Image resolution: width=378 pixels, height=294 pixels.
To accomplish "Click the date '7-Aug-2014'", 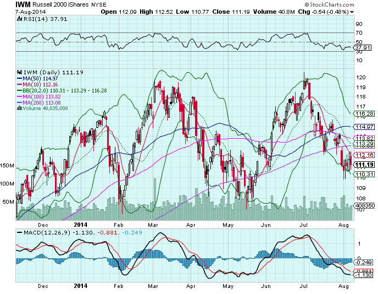I will (30, 12).
